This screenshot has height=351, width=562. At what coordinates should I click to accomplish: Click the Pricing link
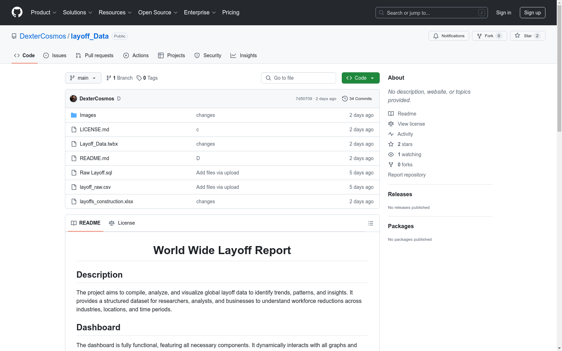231,13
